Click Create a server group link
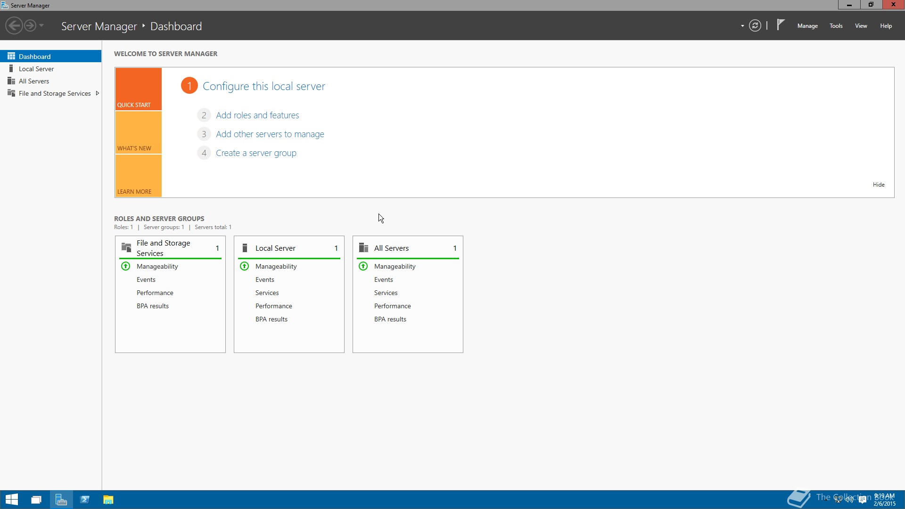Image resolution: width=905 pixels, height=509 pixels. click(x=256, y=153)
